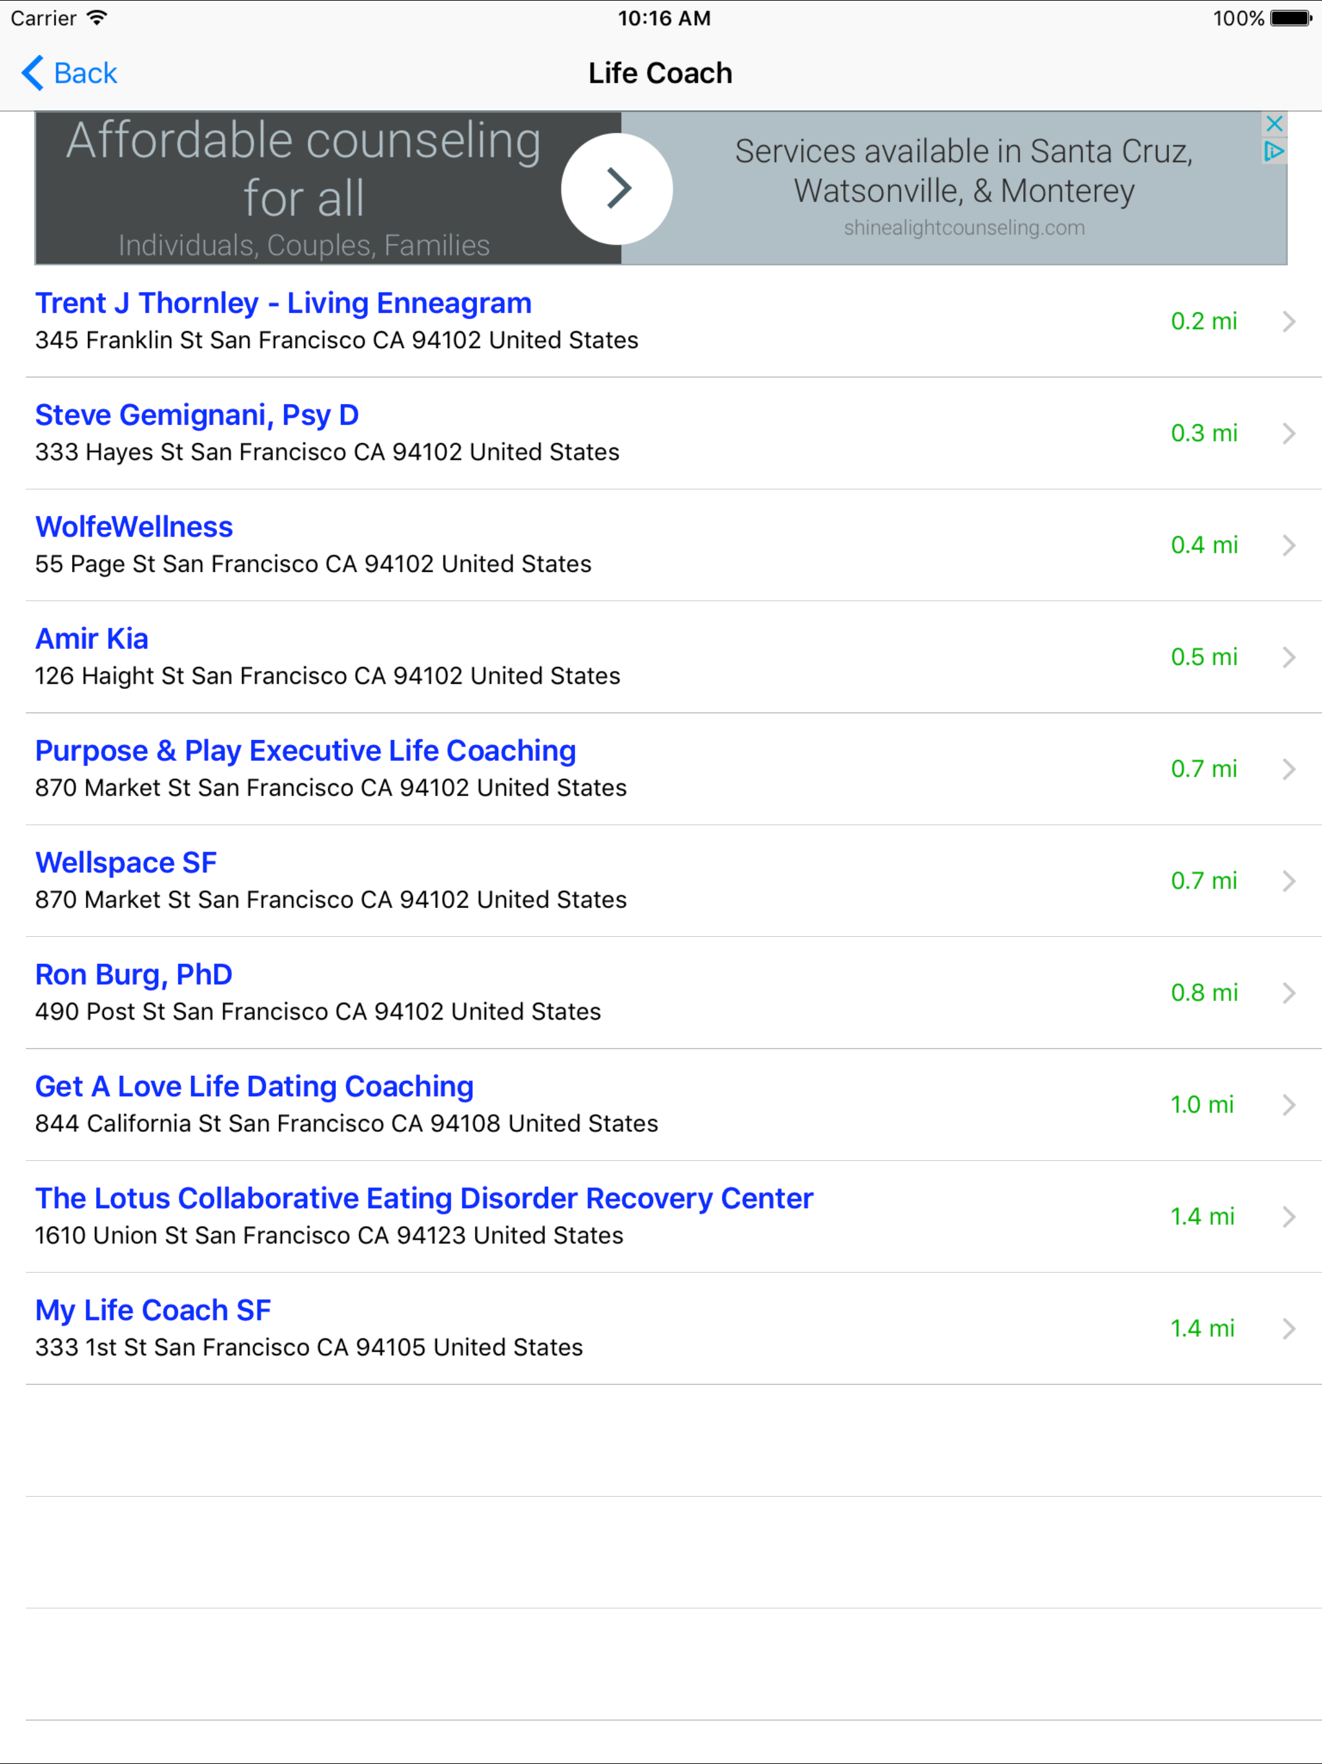This screenshot has width=1322, height=1764.
Task: Tap the chevron on Trent J Thornley row
Action: 1288,322
